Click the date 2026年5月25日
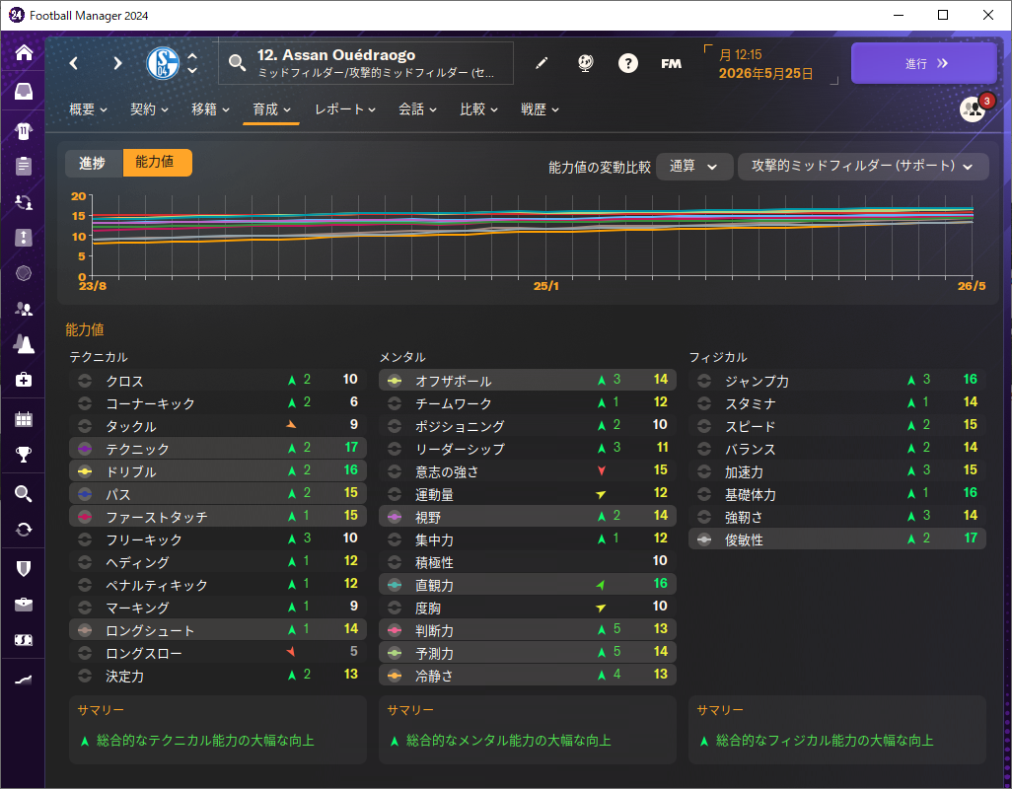 765,73
